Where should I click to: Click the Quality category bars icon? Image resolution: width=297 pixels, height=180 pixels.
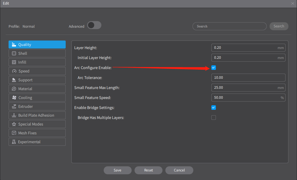point(14,45)
